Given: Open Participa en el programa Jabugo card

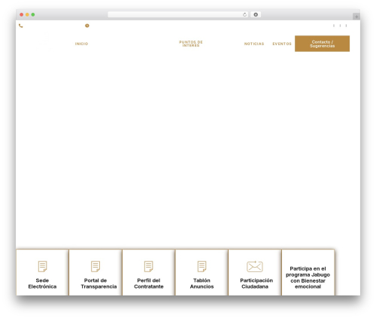Looking at the screenshot, I should click(x=308, y=272).
